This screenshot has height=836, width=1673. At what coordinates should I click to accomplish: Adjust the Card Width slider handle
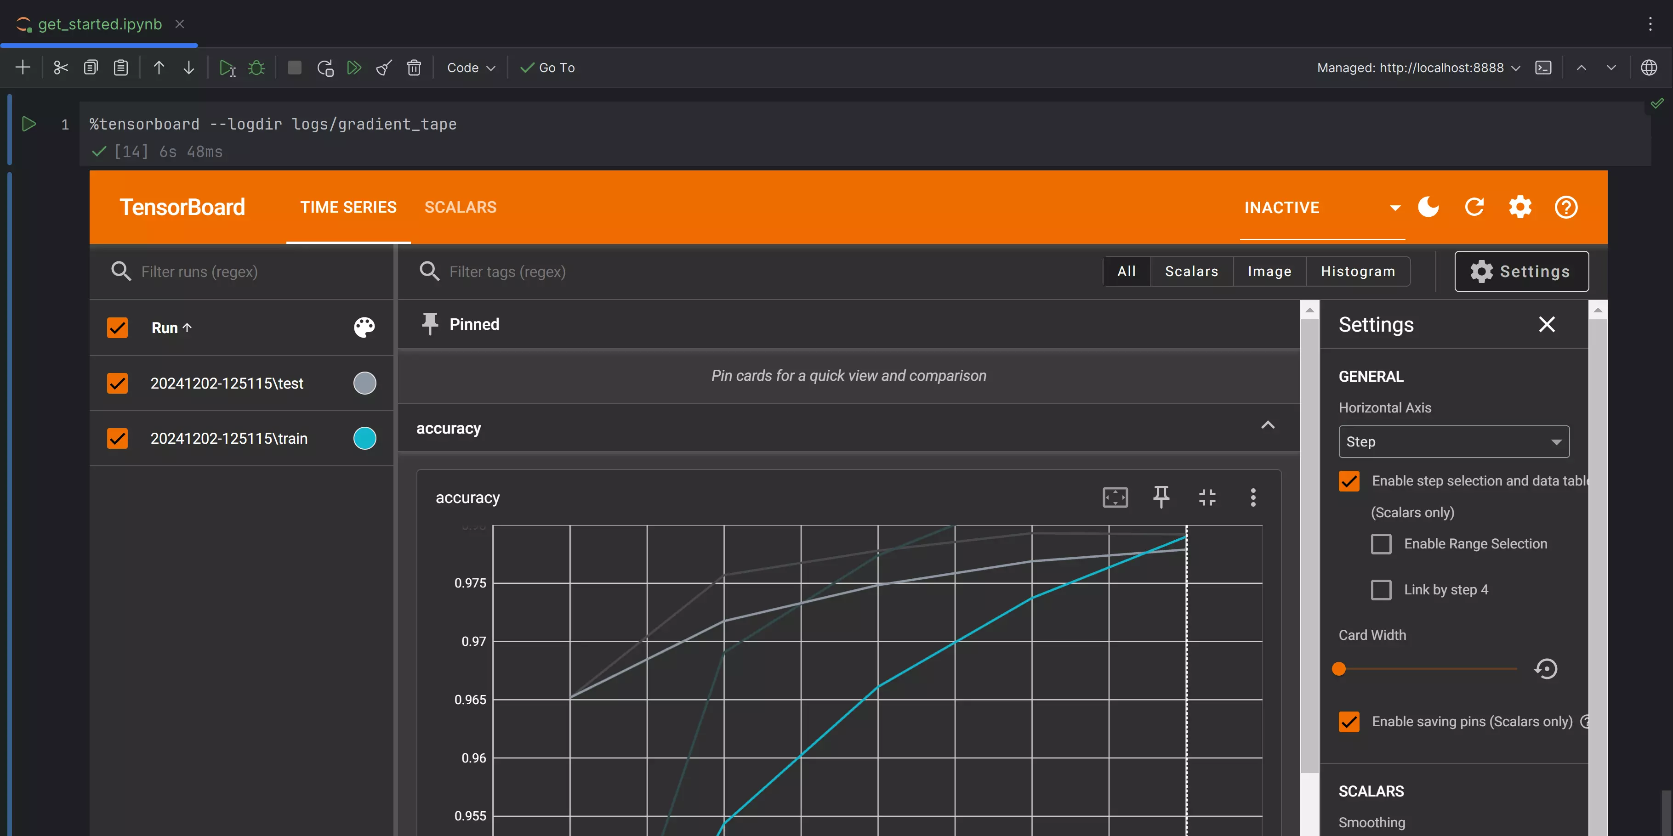point(1338,668)
